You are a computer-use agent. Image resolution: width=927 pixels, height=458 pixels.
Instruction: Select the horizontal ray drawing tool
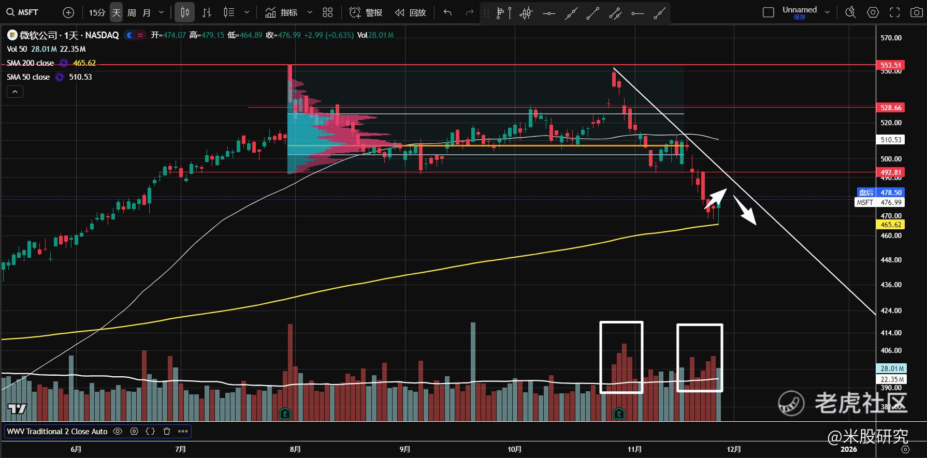coord(638,13)
